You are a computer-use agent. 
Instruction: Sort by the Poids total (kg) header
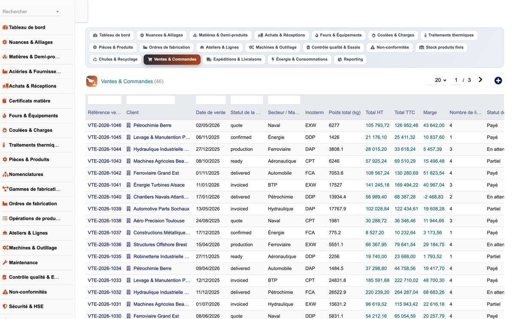pyautogui.click(x=345, y=112)
